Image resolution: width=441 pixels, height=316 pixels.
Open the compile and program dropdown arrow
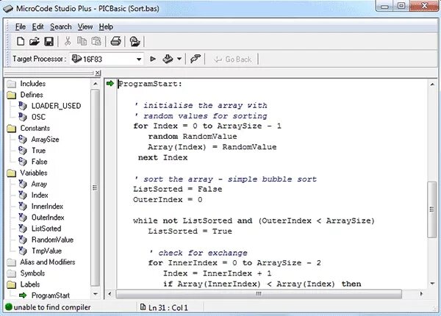pos(179,59)
